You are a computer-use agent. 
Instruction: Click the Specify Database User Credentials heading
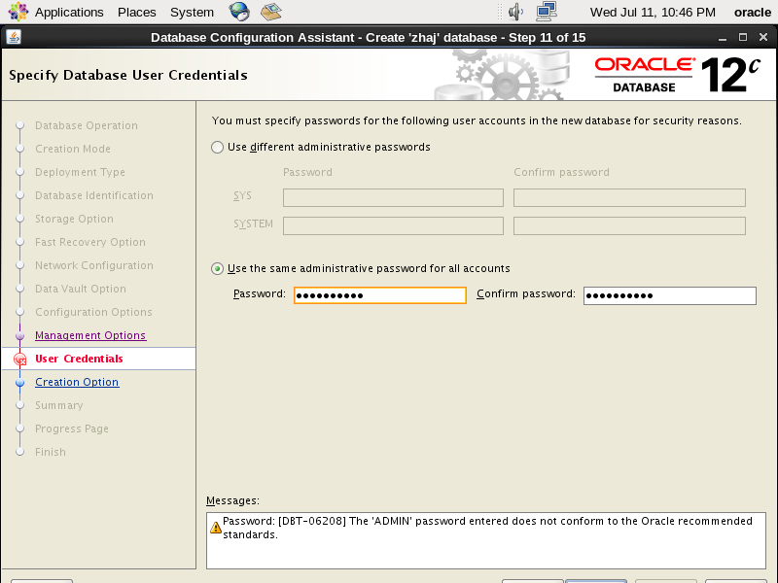click(x=128, y=76)
